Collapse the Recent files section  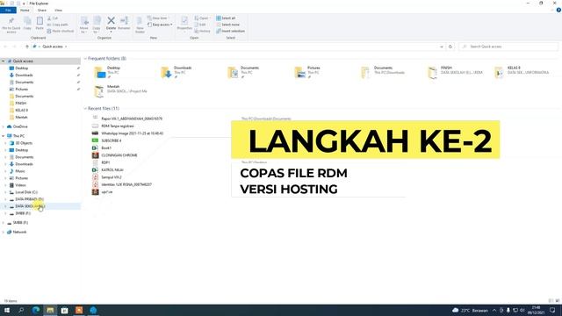click(85, 108)
